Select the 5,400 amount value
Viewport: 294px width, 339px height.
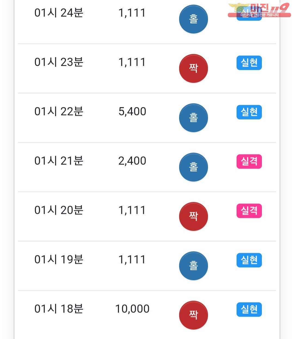click(132, 112)
